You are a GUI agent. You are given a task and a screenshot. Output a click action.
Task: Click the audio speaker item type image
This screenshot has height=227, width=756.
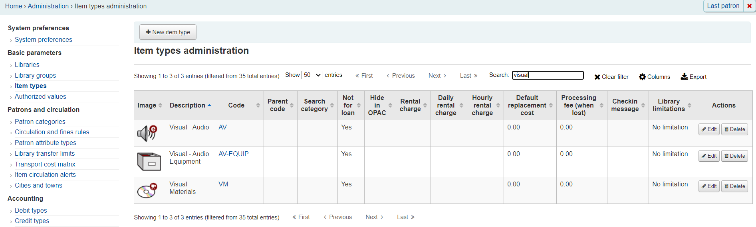(147, 133)
